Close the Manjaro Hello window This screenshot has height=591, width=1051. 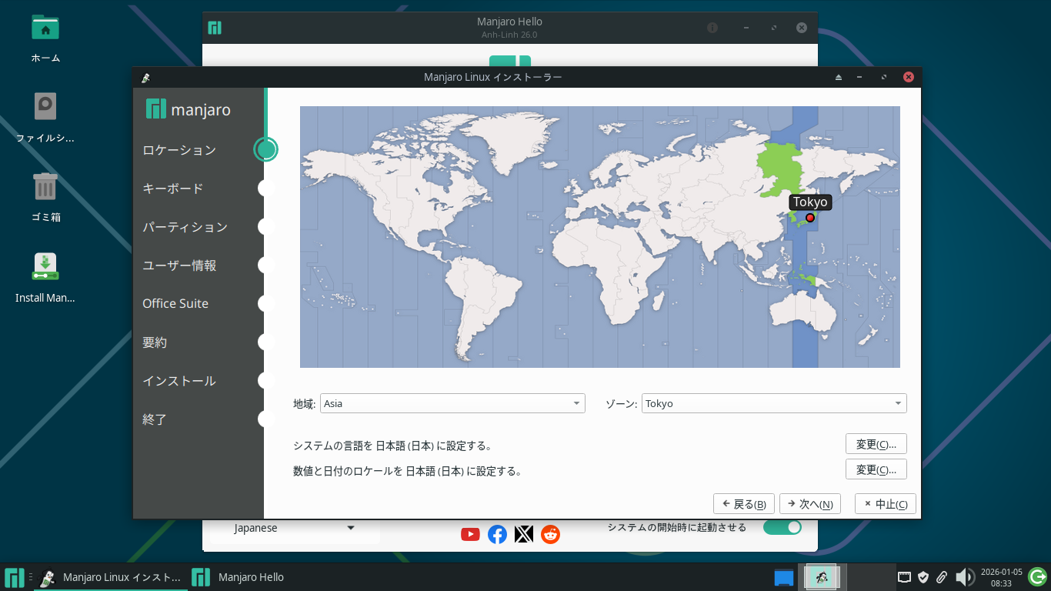pyautogui.click(x=802, y=28)
